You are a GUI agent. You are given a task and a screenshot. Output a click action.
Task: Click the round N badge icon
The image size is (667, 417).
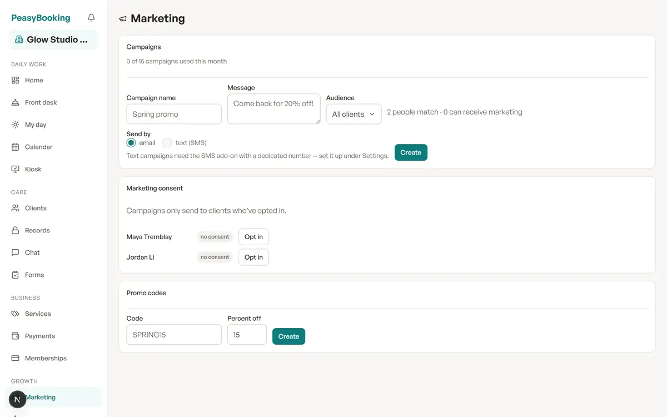coord(18,399)
